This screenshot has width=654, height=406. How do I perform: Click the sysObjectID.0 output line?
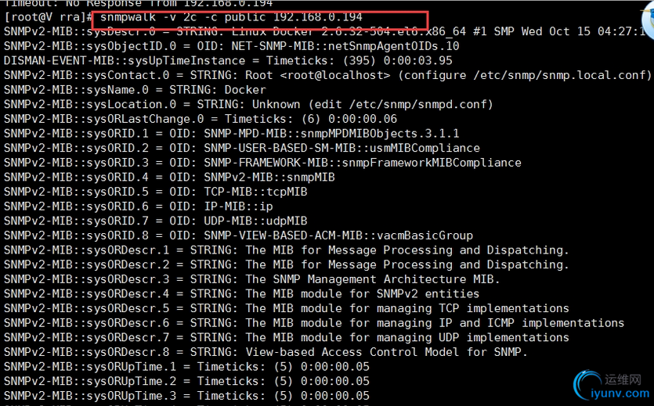[x=232, y=46]
